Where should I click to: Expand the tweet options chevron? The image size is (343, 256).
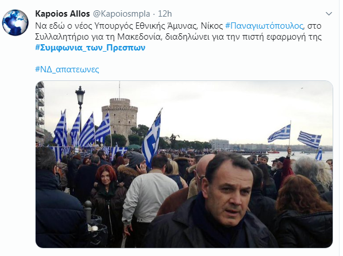(x=329, y=14)
